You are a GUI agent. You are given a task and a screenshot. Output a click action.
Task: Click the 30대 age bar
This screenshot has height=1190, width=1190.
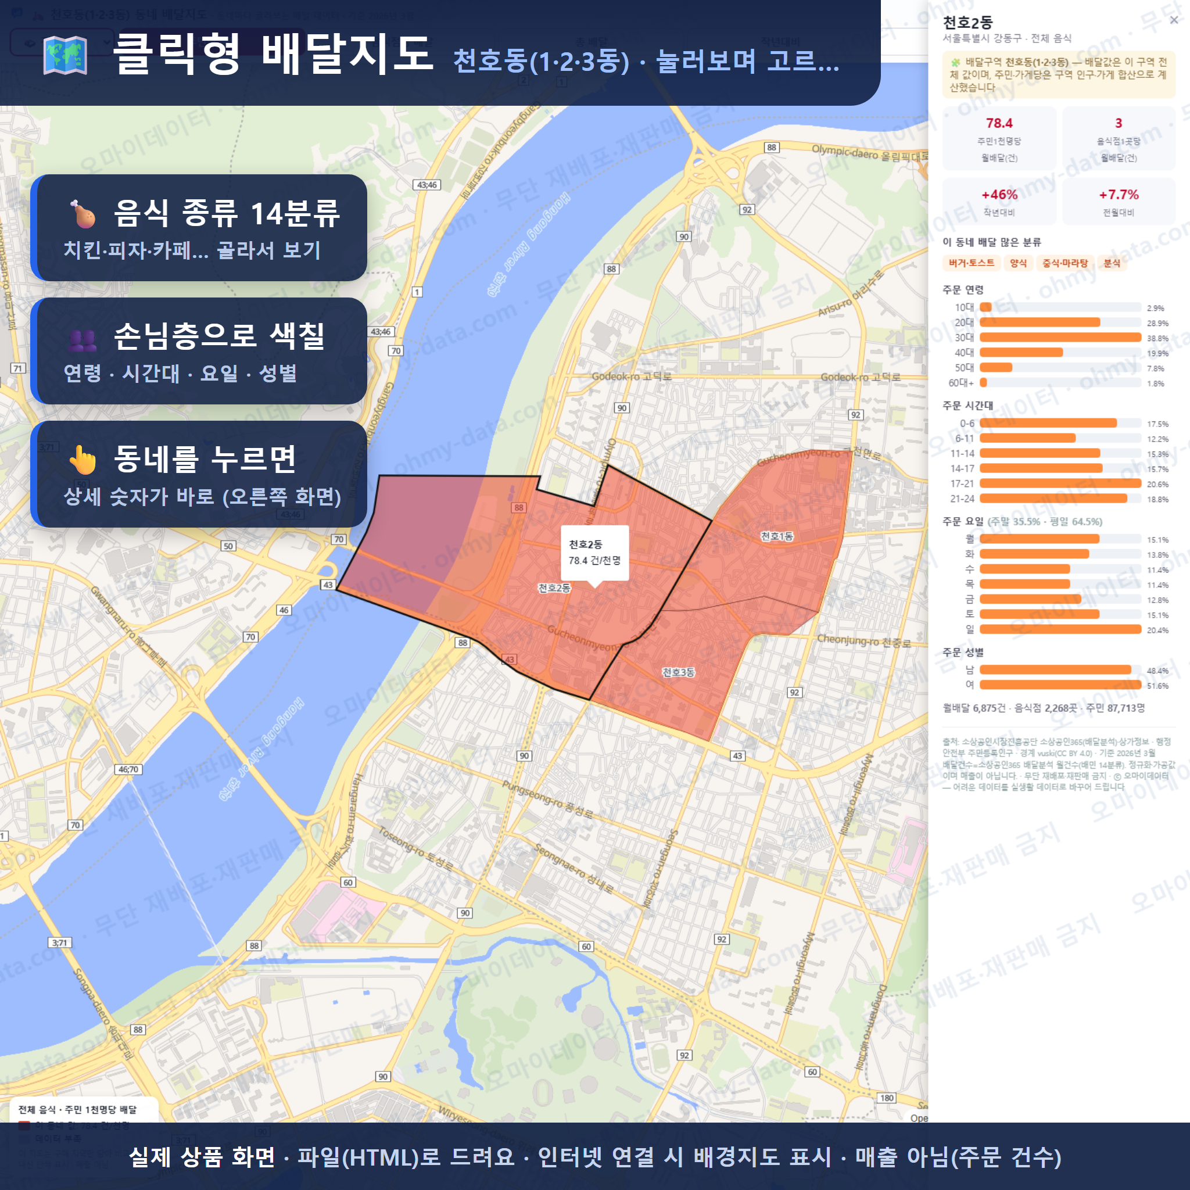coord(1060,337)
